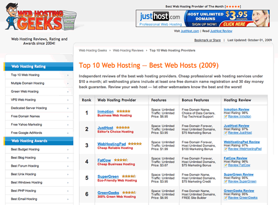Select the Web Hosting Awards section header
The image size is (278, 205).
[38, 141]
